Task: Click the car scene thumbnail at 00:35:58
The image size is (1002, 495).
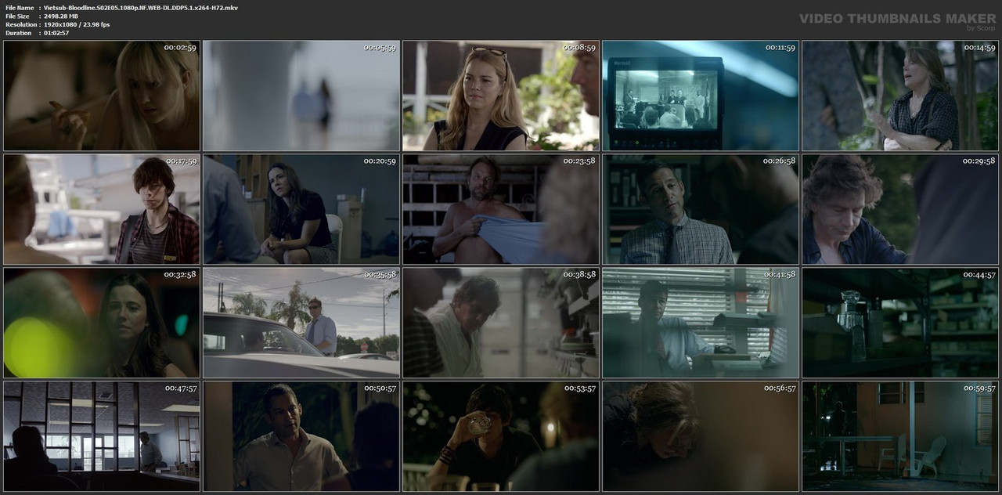Action: [301, 323]
